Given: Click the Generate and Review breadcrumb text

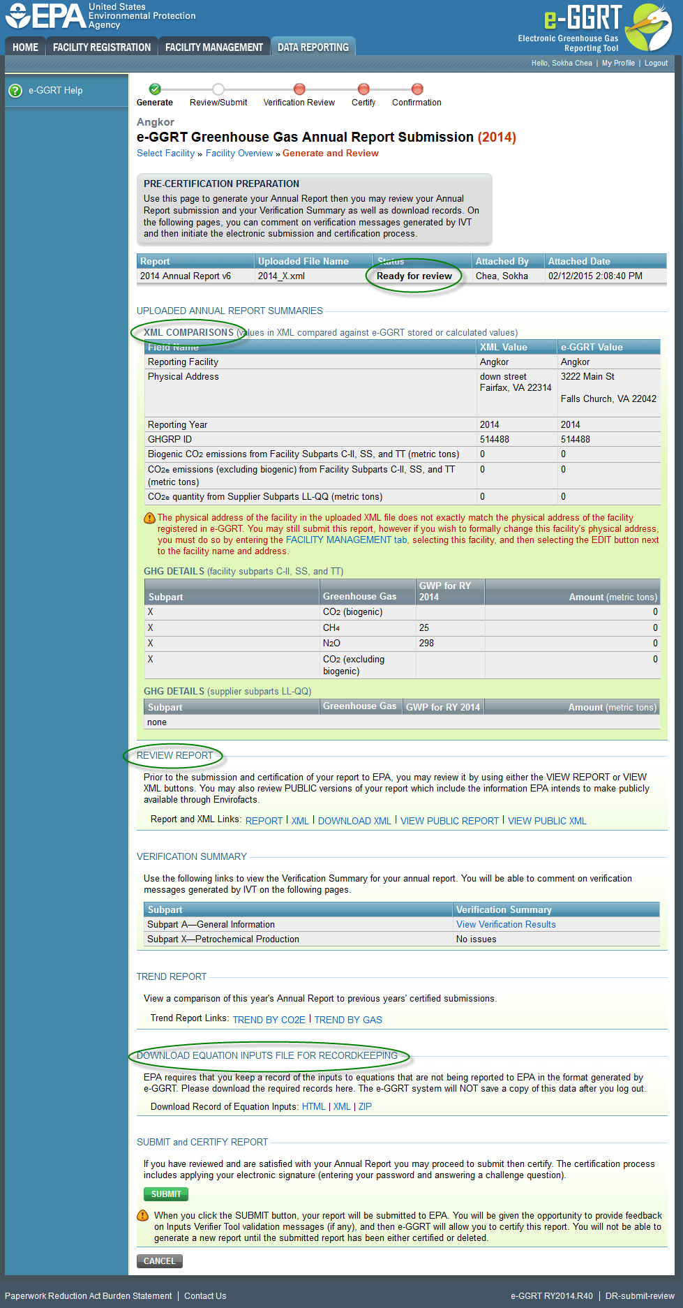Looking at the screenshot, I should 331,154.
